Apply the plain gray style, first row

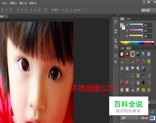[149, 54]
